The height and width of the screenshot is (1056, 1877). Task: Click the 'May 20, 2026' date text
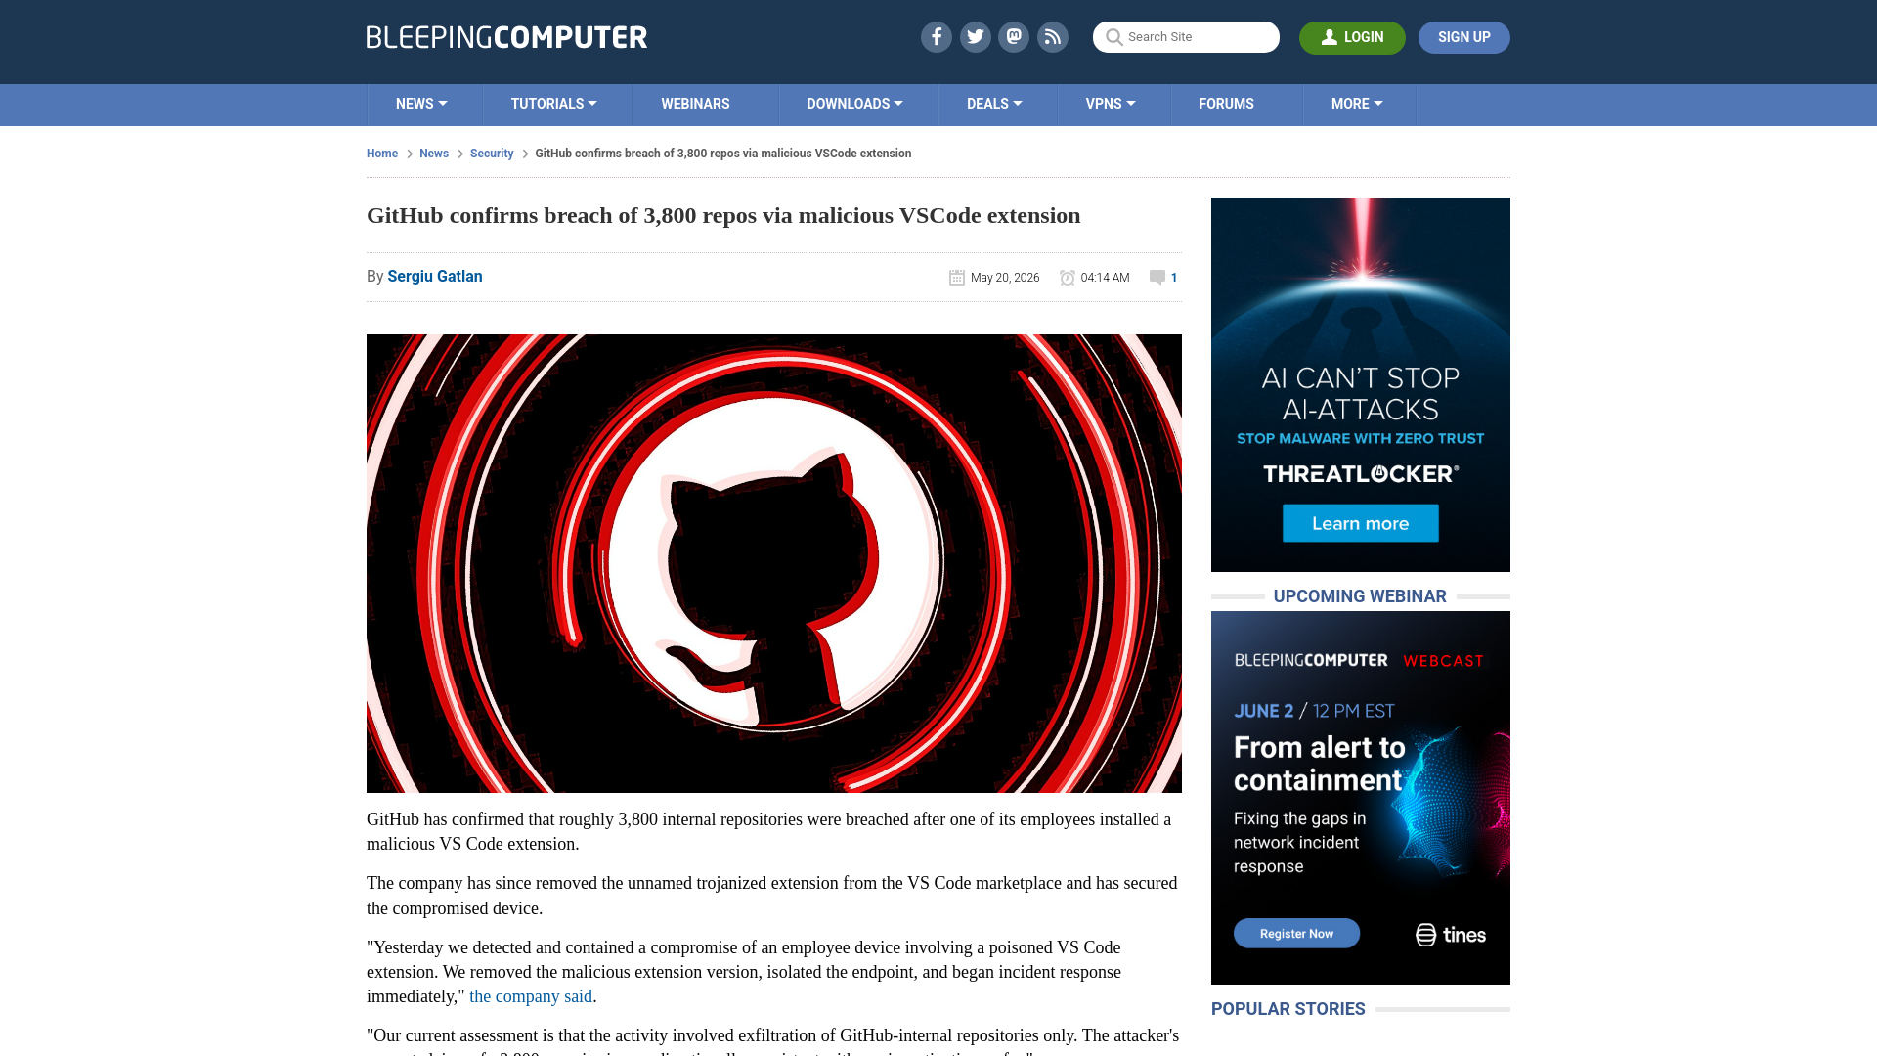point(1005,278)
